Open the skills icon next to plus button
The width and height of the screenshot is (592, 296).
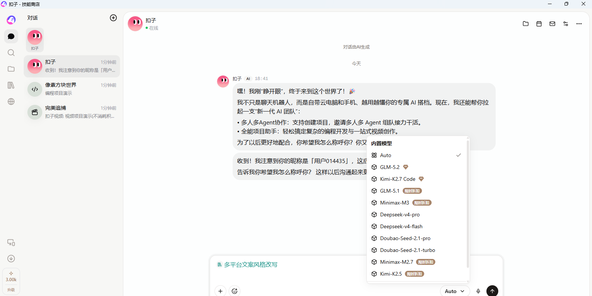(235, 291)
